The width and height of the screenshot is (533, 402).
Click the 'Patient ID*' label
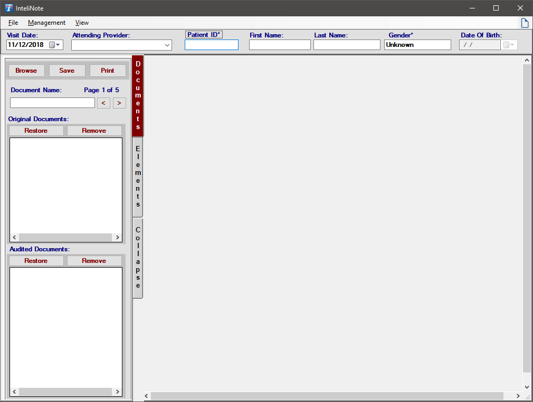pyautogui.click(x=204, y=35)
